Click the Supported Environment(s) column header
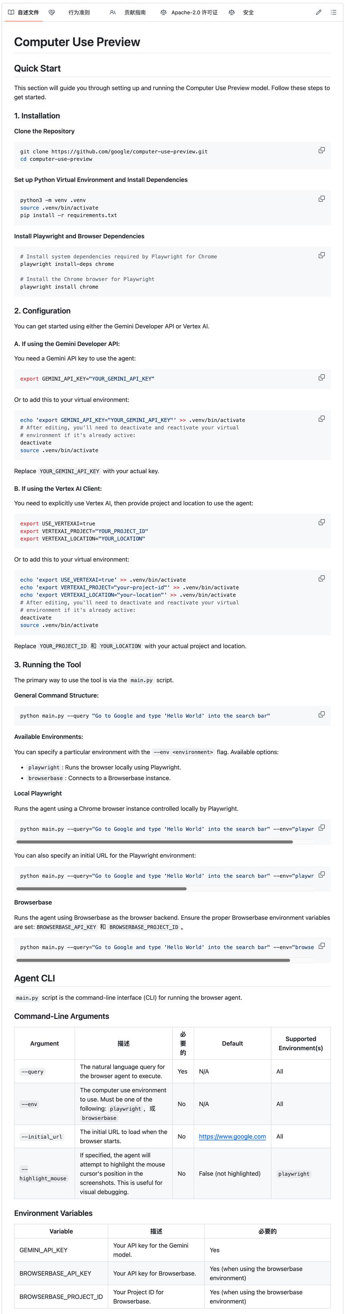This screenshot has width=345, height=1314. click(301, 1043)
